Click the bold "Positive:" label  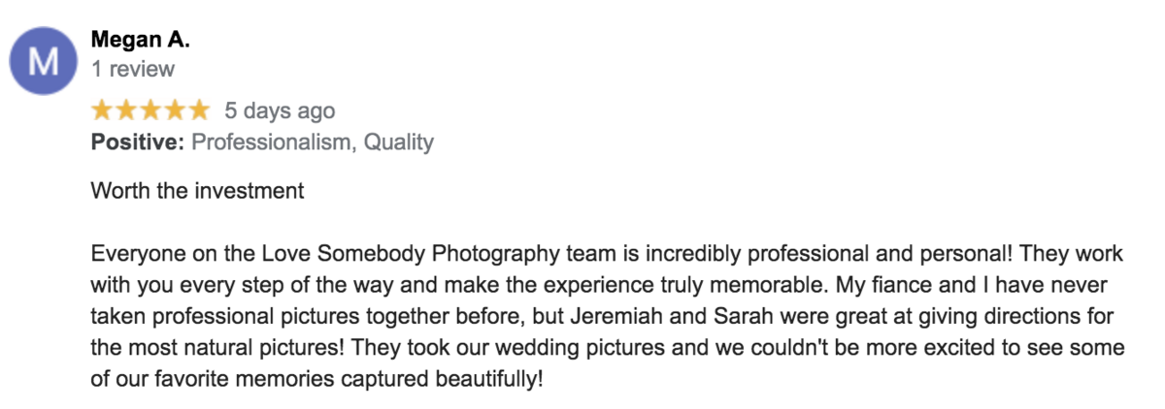(138, 142)
